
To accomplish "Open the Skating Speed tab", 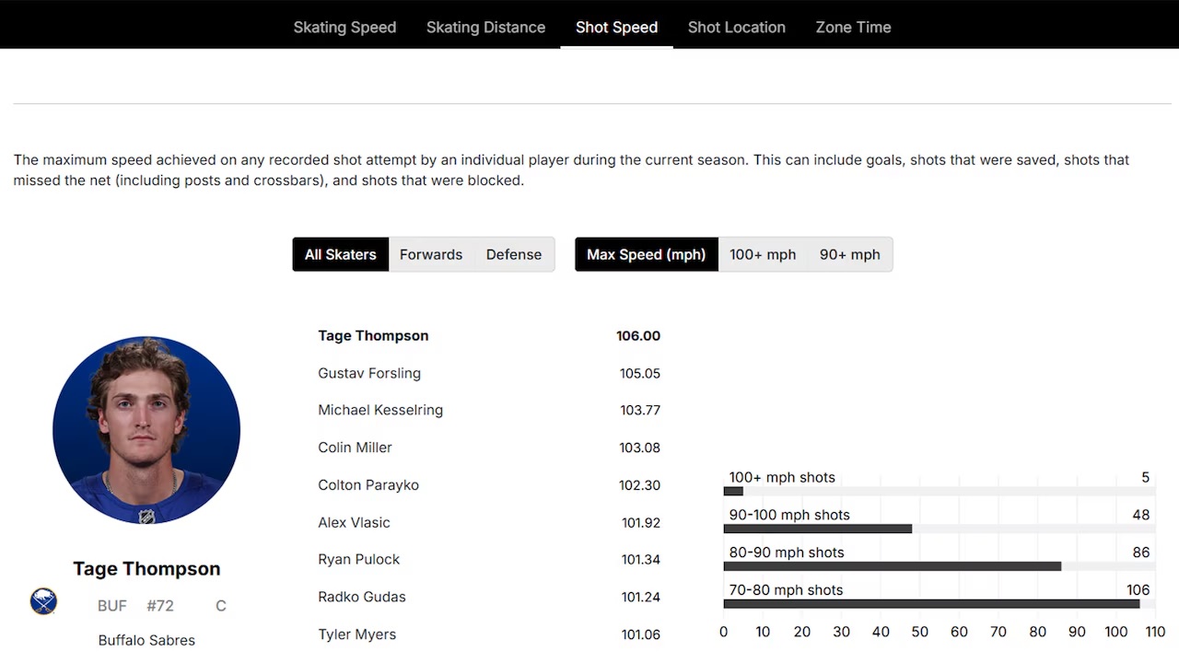I will [x=344, y=27].
